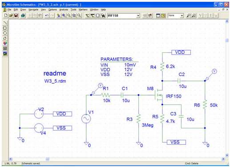Click the Current Marker toolbar icon
The image size is (230, 167).
[194, 16]
